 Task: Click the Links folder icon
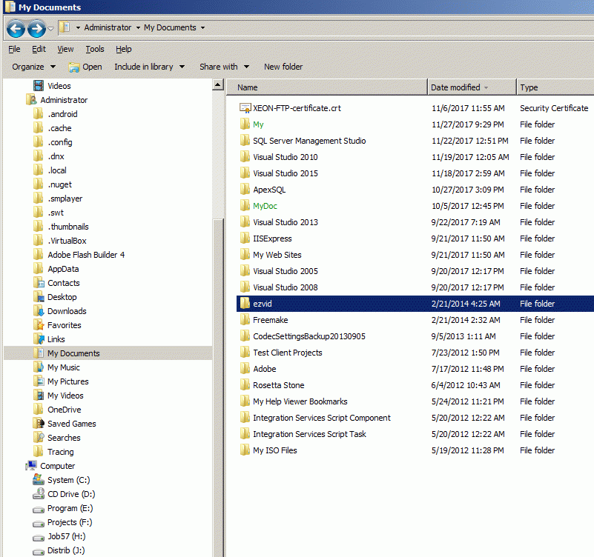(39, 339)
